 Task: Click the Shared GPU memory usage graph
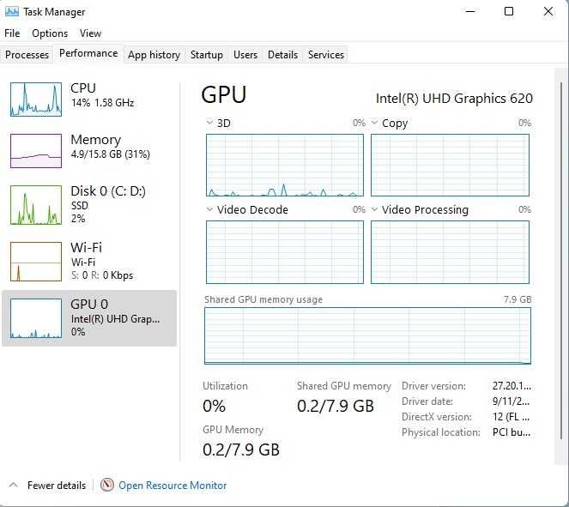367,335
